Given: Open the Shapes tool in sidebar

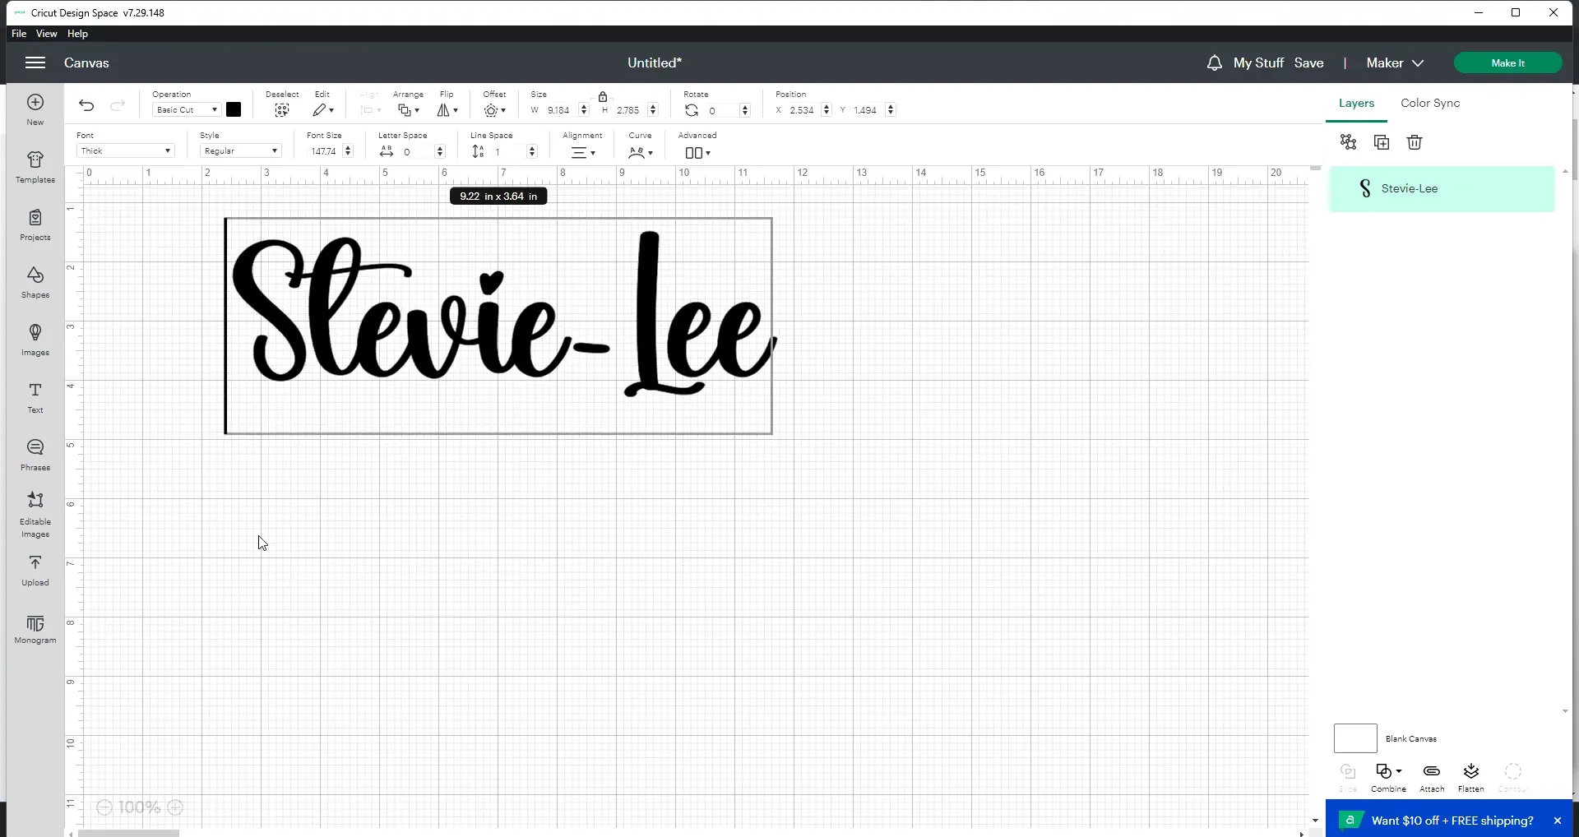Looking at the screenshot, I should tap(35, 281).
